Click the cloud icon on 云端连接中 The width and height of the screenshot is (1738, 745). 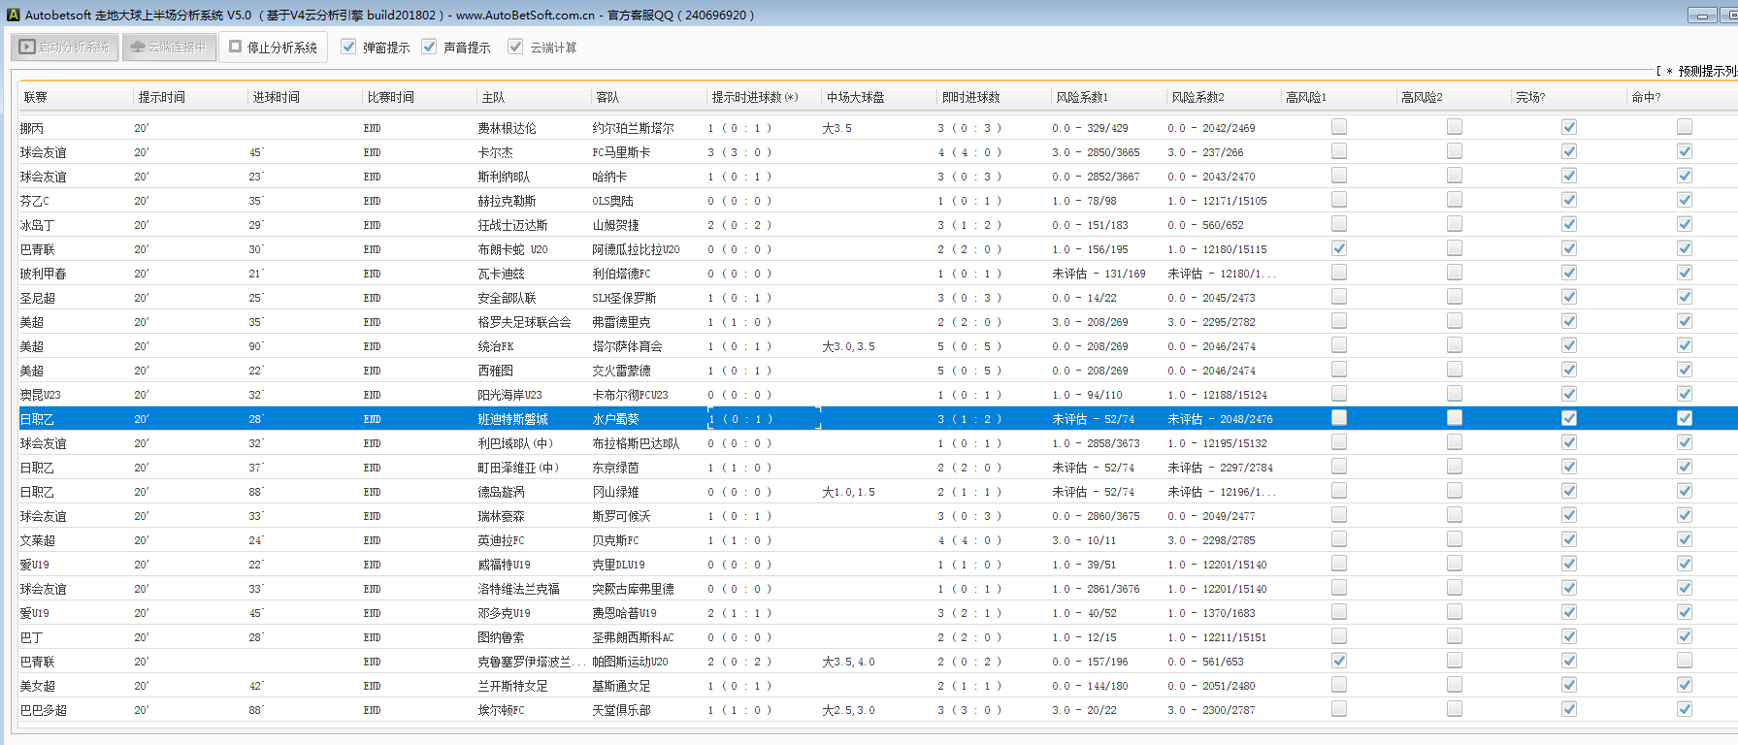[137, 47]
